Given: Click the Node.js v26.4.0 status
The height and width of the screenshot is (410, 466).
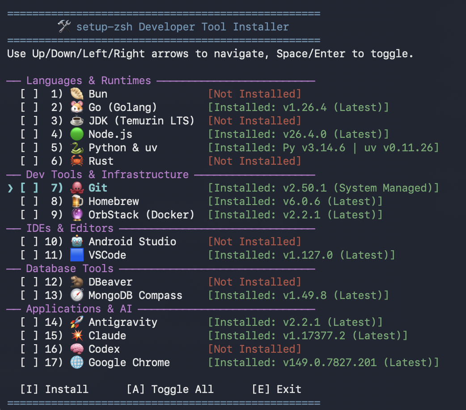Looking at the screenshot, I should 298,134.
